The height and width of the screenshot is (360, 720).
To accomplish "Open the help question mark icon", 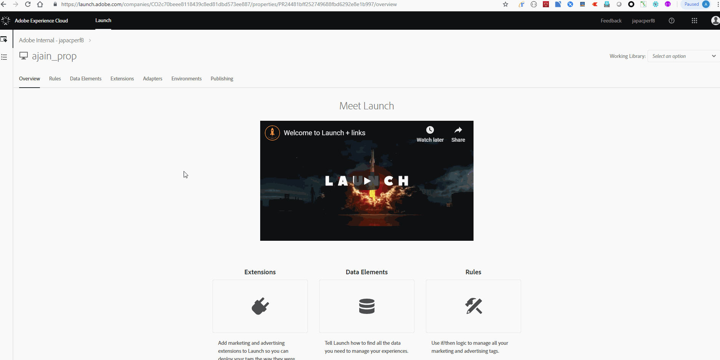I will point(672,21).
